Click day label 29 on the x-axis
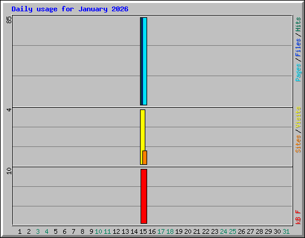Screen dimensions: 305x238 point(268,231)
